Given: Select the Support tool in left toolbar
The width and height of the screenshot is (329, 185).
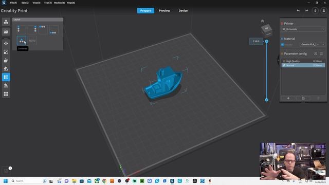Looking at the screenshot, I should [x=6, y=86].
